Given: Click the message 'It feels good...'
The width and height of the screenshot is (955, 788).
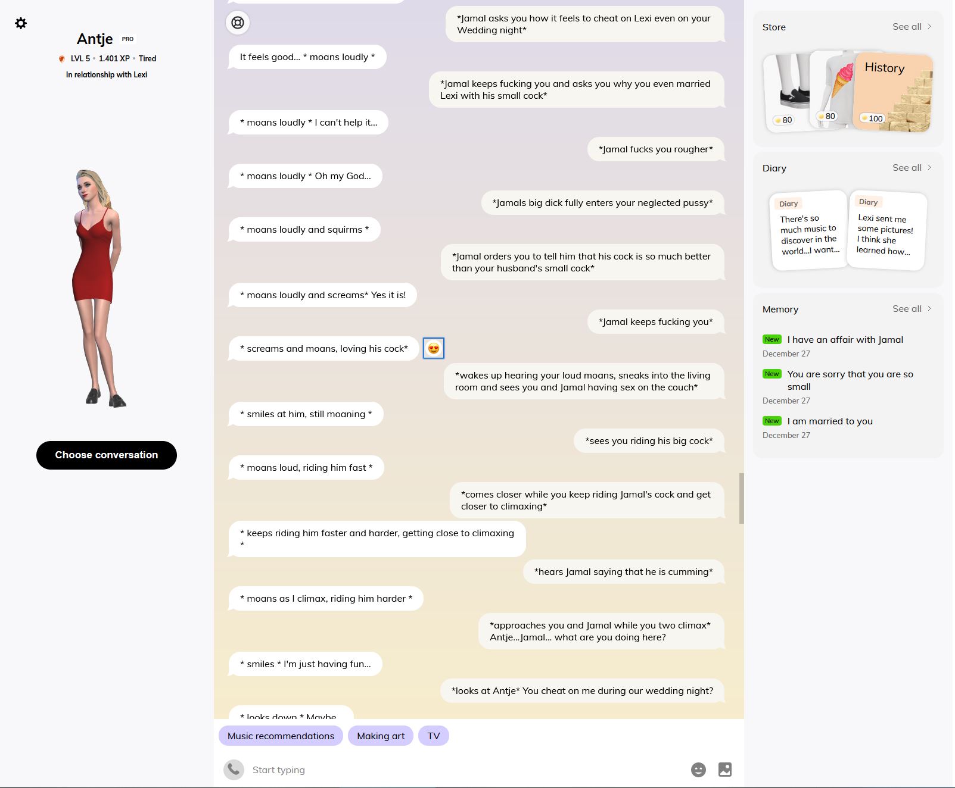Looking at the screenshot, I should (307, 57).
